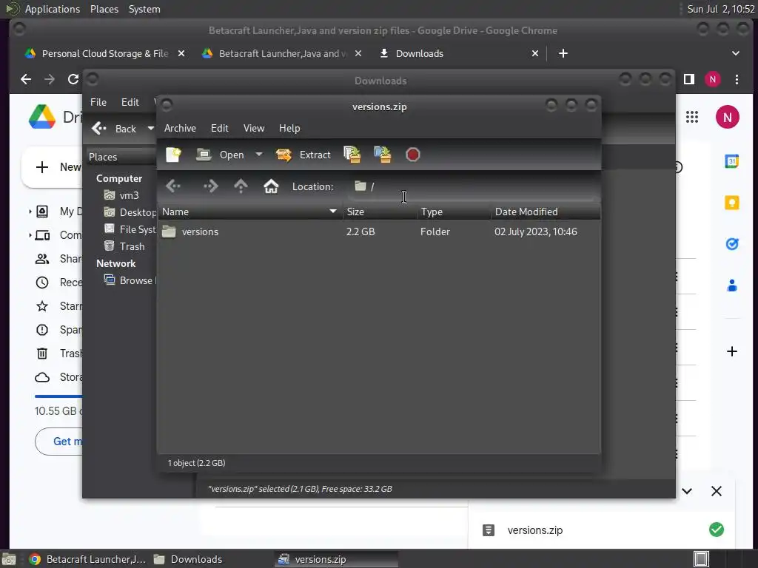Image resolution: width=758 pixels, height=568 pixels.
Task: Open File menu in Downloads window
Action: coord(98,102)
